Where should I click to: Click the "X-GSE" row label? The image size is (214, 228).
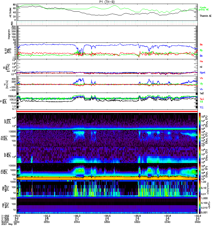(5, 216)
